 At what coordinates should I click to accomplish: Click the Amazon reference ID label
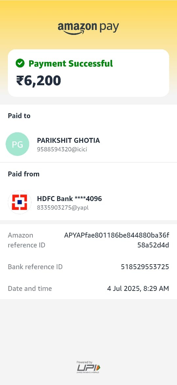click(27, 240)
